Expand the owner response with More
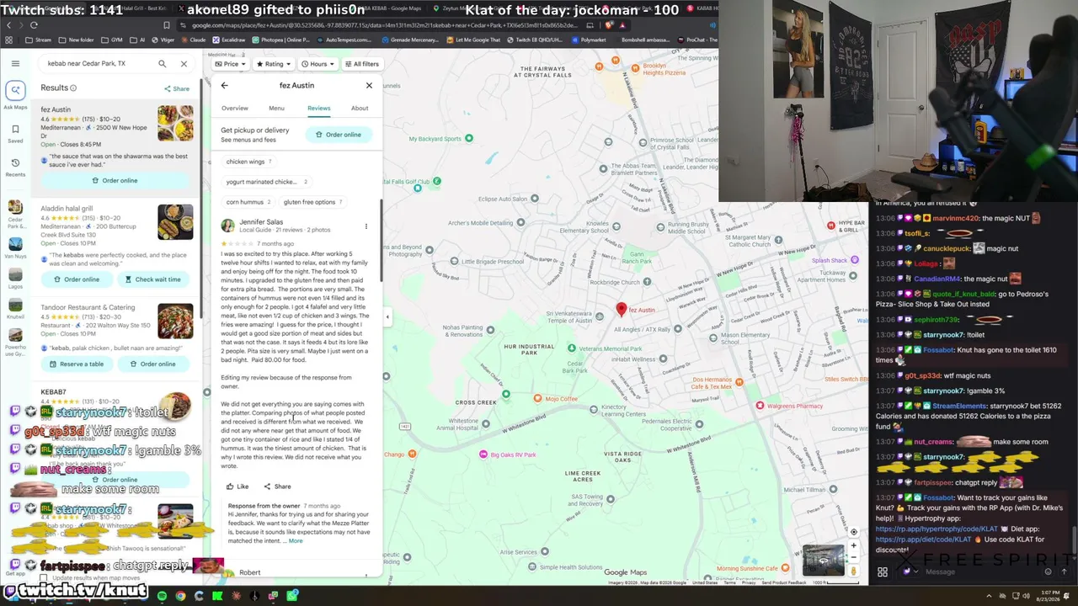The height and width of the screenshot is (606, 1078). coord(296,541)
